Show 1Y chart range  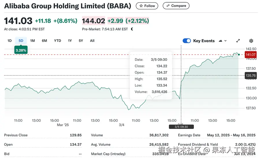point(70,41)
